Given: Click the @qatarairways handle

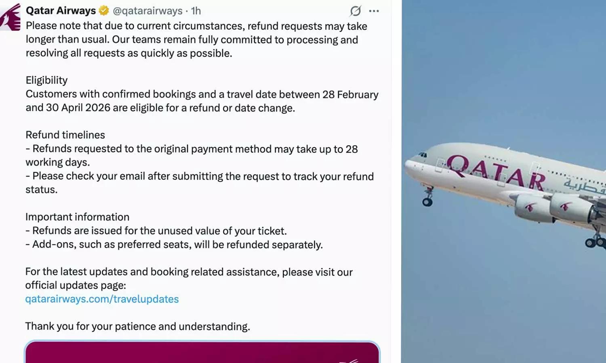Looking at the screenshot, I should 147,11.
